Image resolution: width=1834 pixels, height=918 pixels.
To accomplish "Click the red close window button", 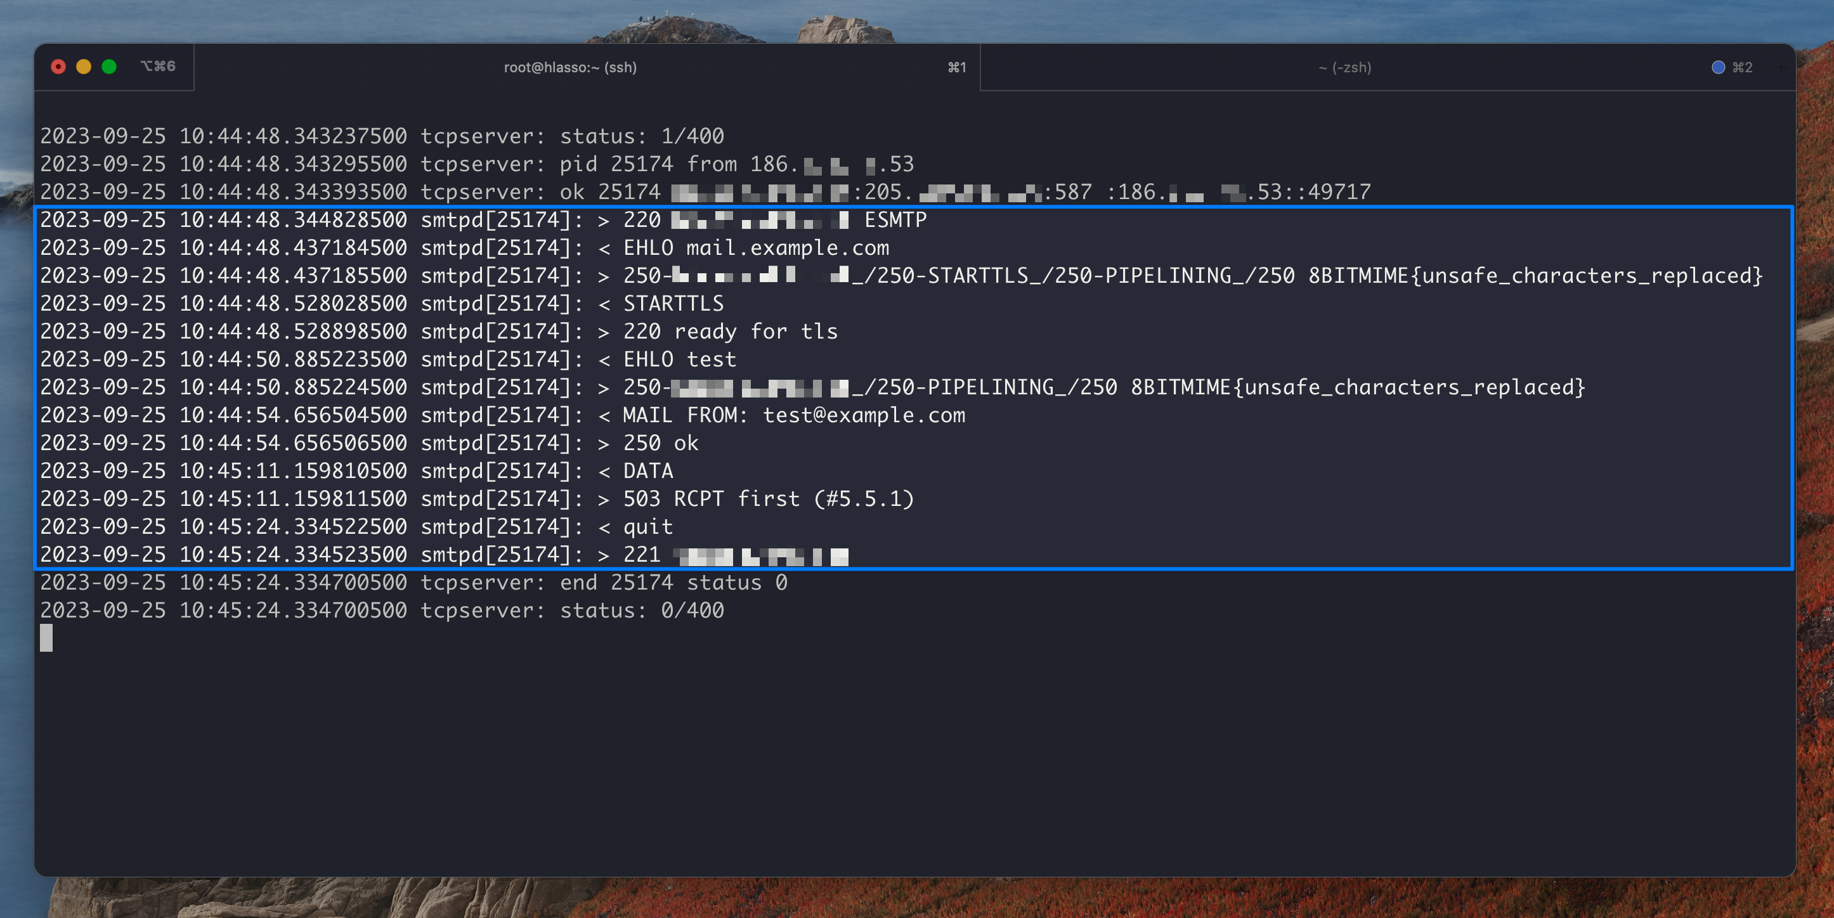I will point(58,67).
